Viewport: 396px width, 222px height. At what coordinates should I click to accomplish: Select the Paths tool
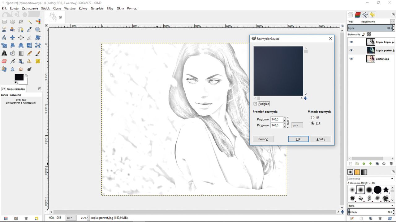click(x=21, y=30)
